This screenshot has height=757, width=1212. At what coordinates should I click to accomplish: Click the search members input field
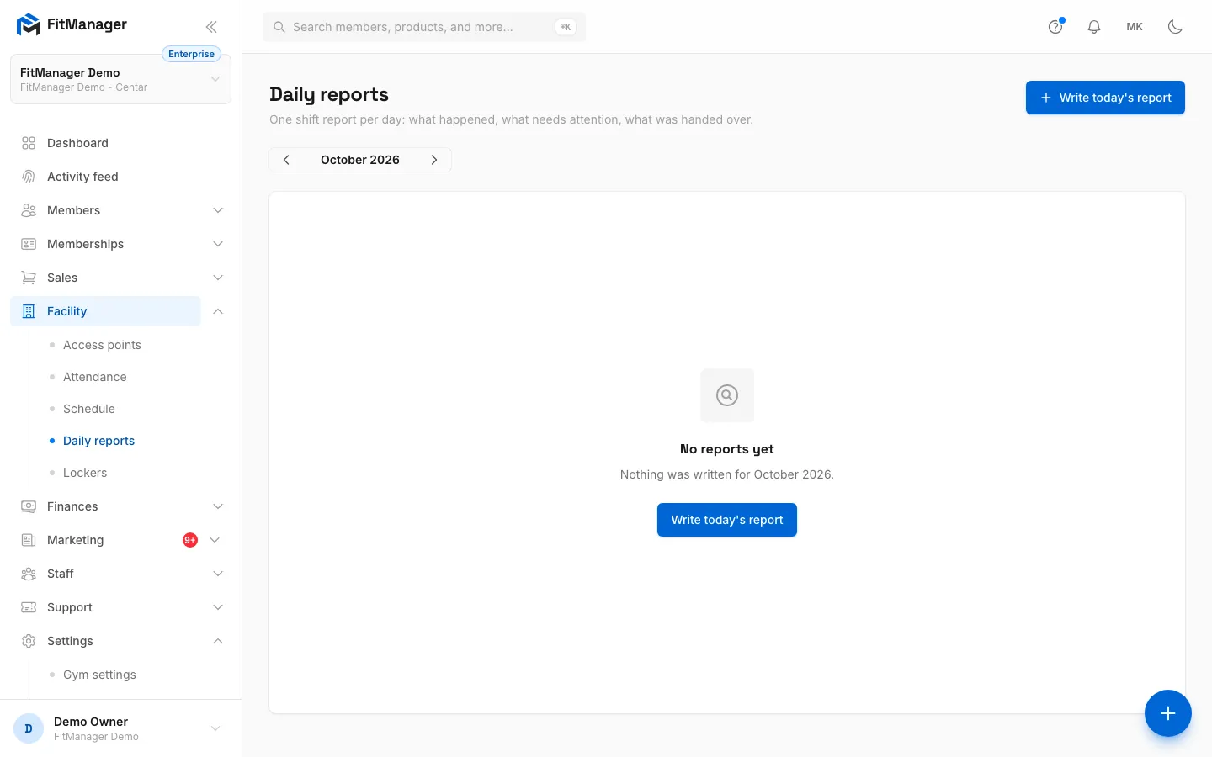pos(424,27)
